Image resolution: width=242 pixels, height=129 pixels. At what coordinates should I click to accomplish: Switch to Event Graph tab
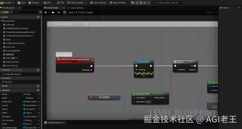point(53,8)
